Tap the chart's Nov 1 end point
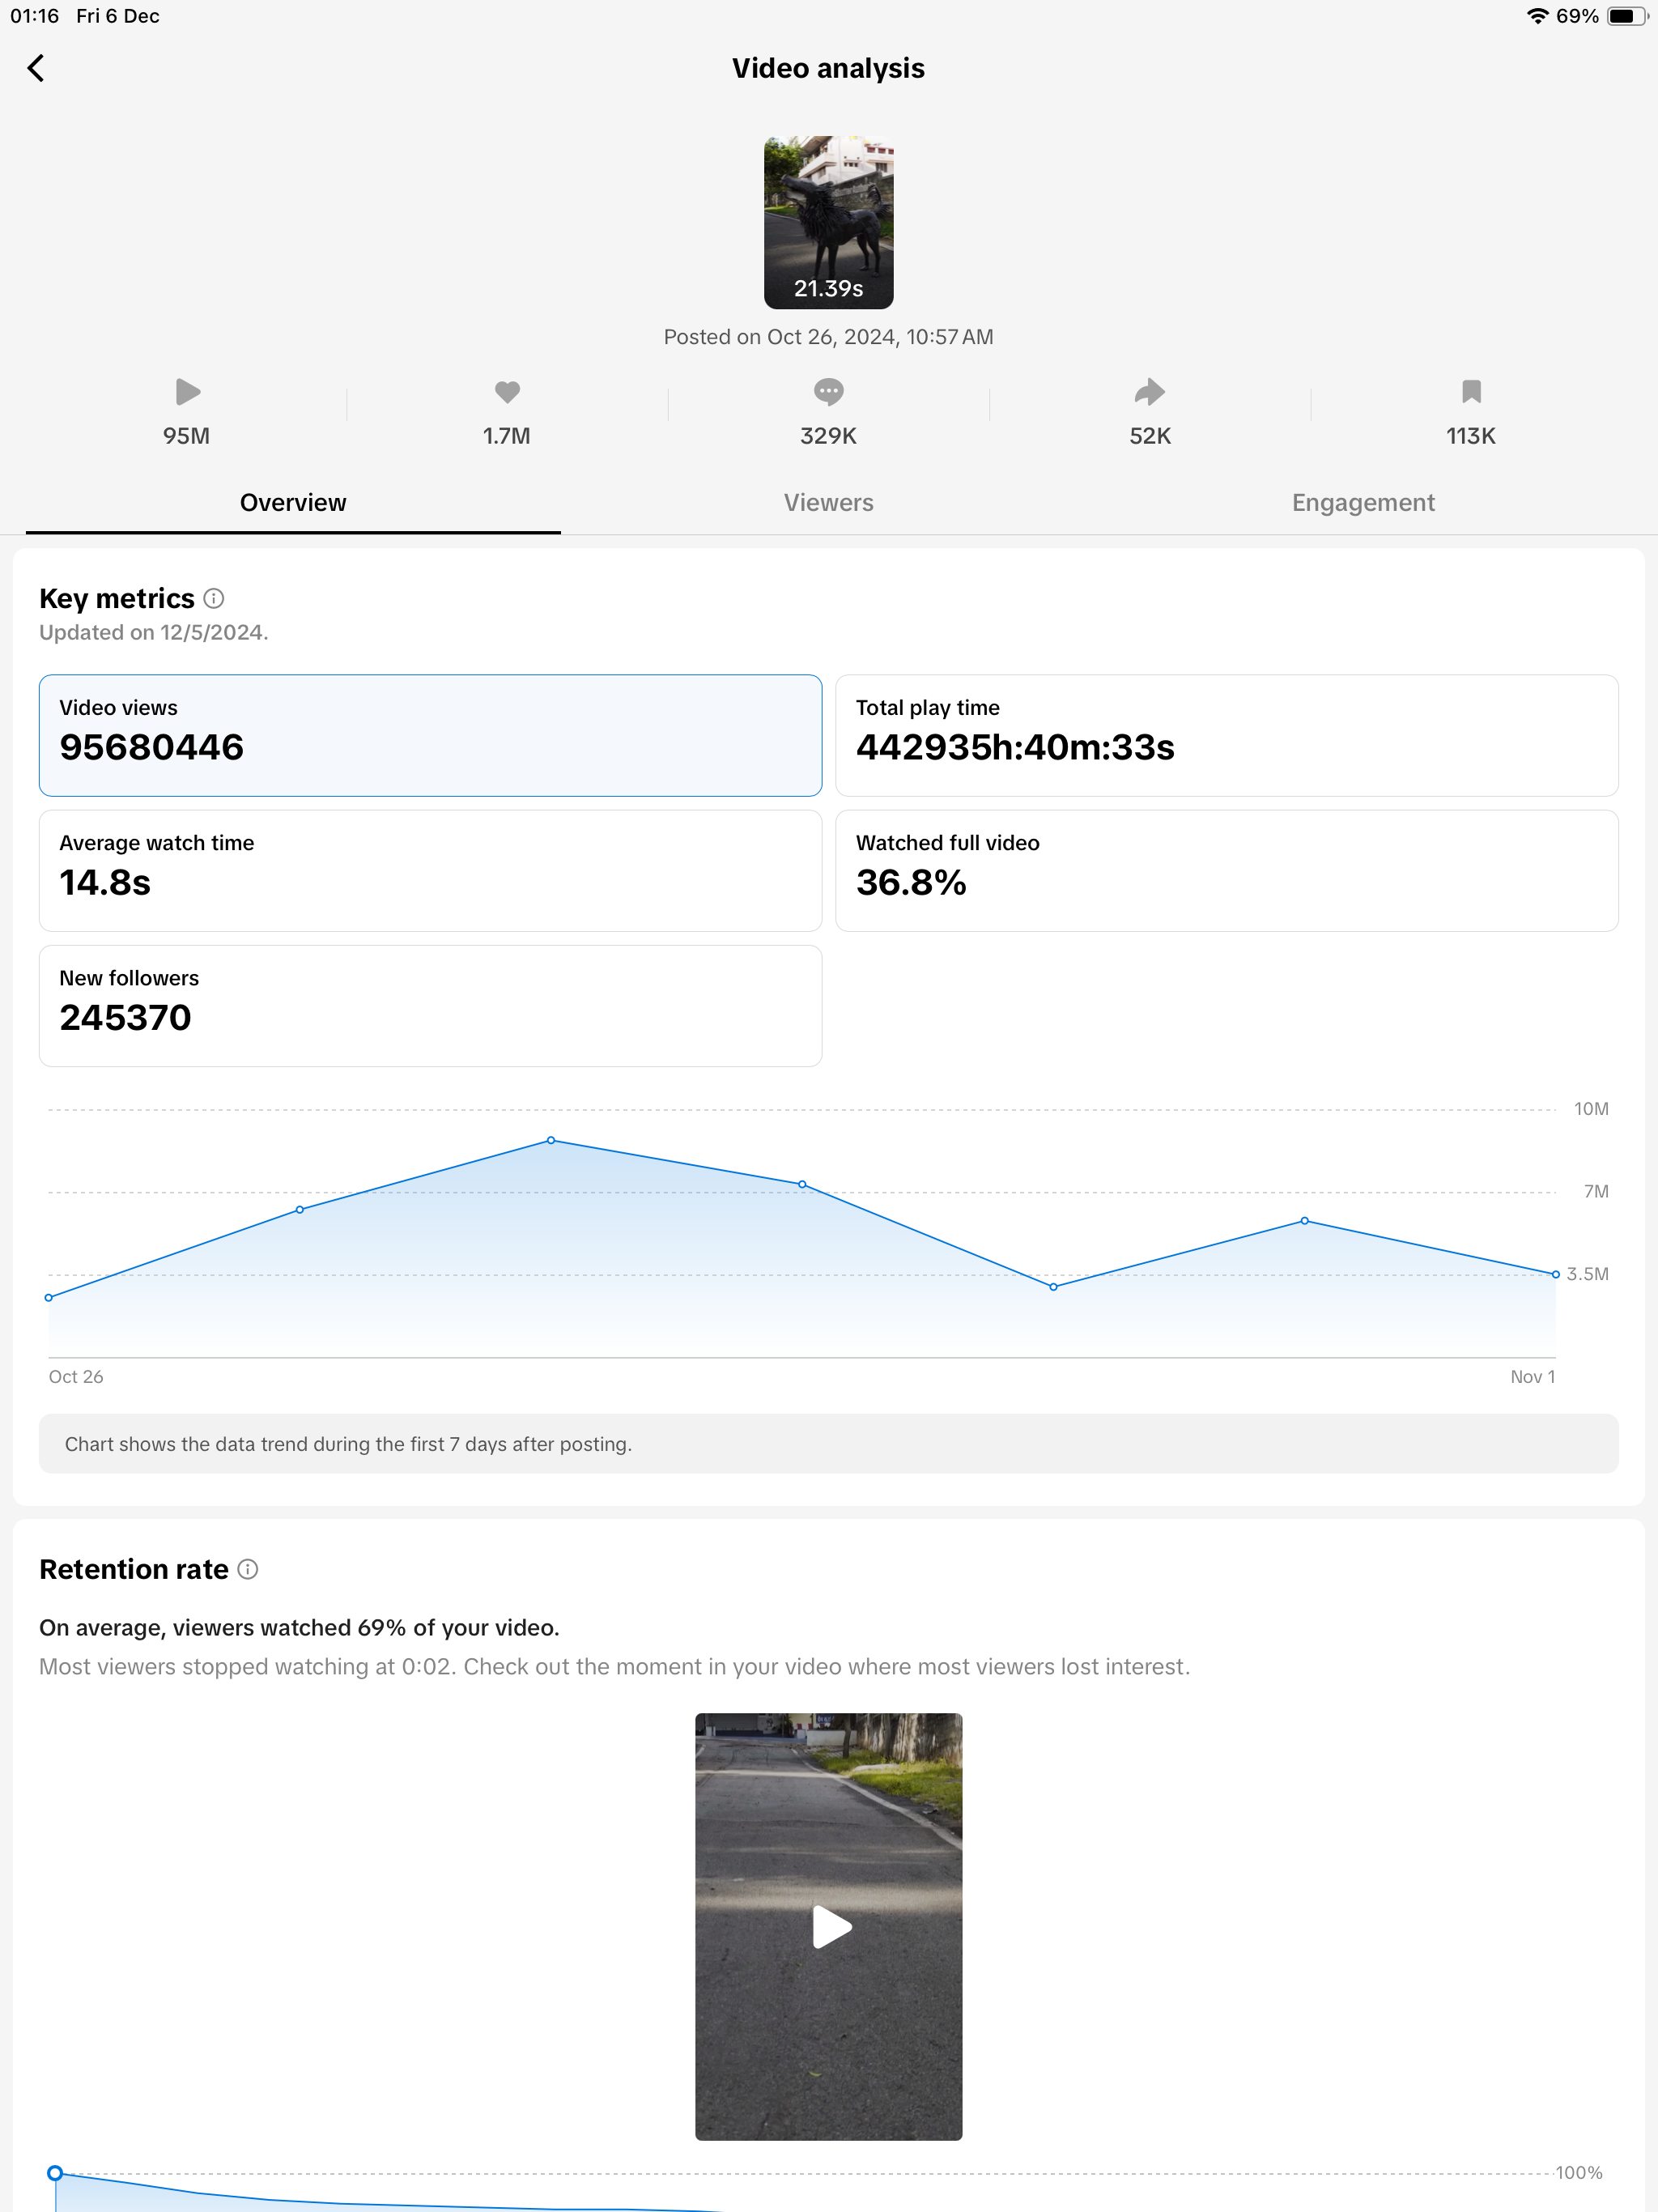Screen dimensions: 1658x2212 pyautogui.click(x=1556, y=1274)
